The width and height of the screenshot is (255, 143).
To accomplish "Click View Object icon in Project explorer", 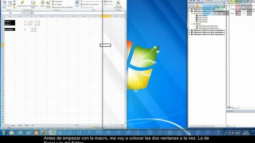I will [x=193, y=6].
